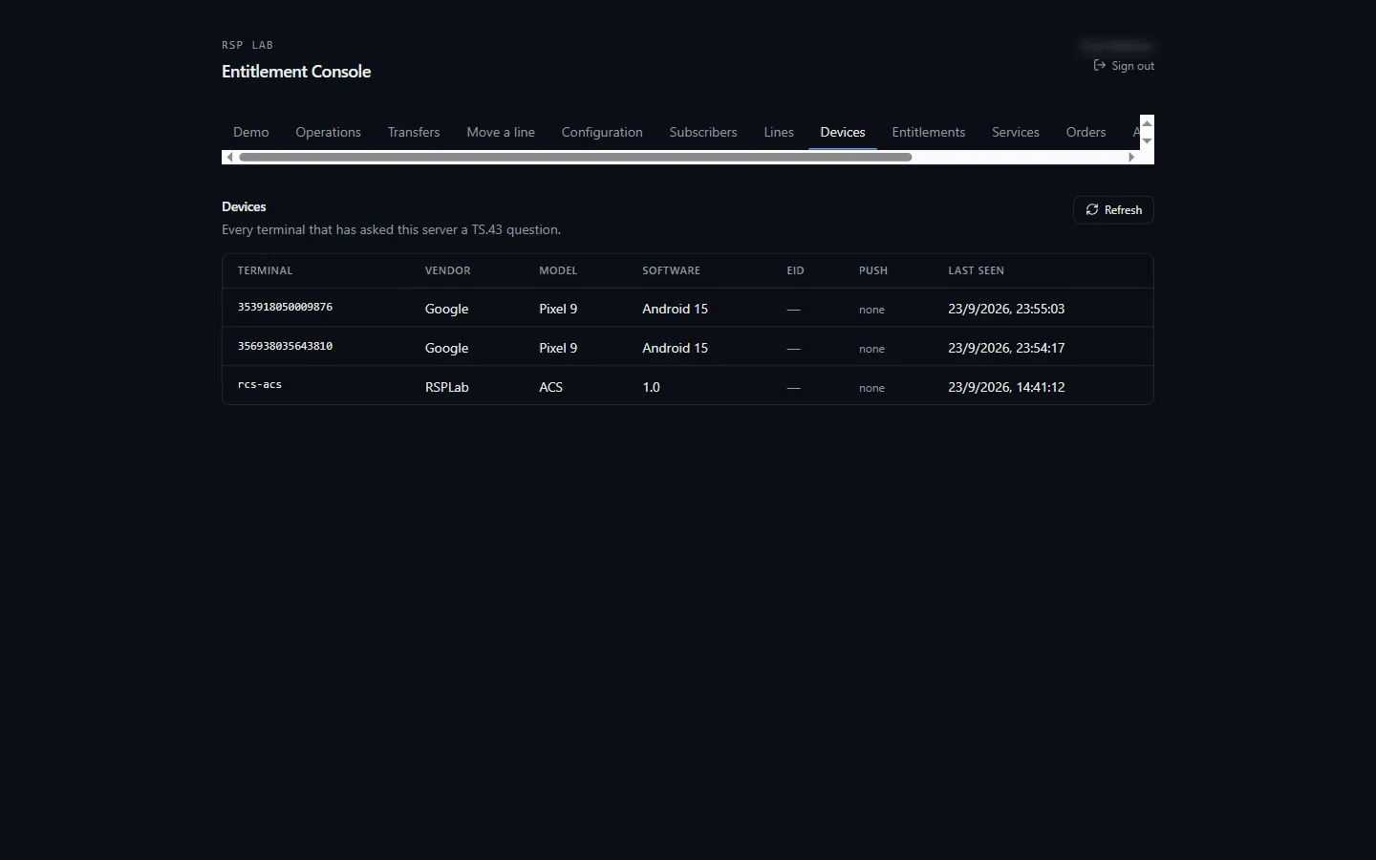Open the Transfers tab

click(x=414, y=132)
